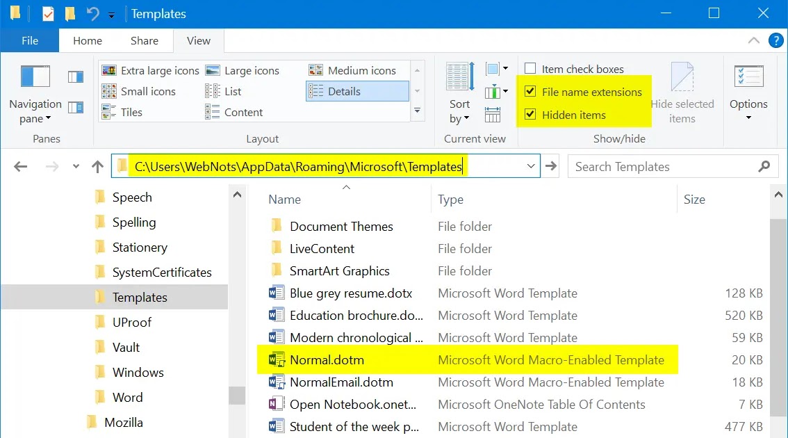Expand the layout gallery more arrow
The image size is (788, 438).
(417, 111)
